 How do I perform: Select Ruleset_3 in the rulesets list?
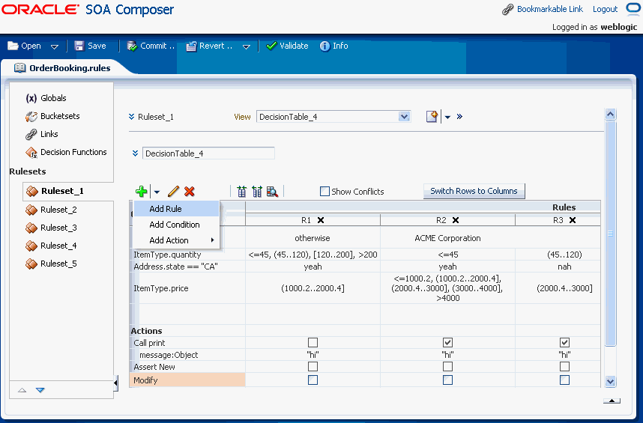(x=51, y=228)
